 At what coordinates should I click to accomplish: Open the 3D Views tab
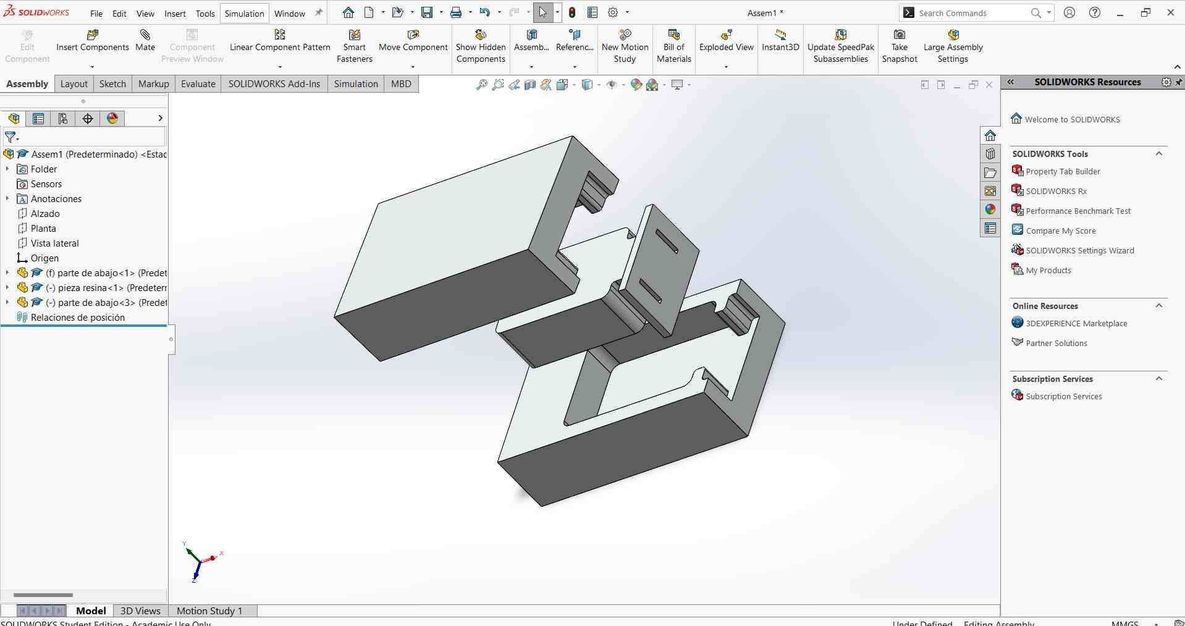click(x=140, y=611)
